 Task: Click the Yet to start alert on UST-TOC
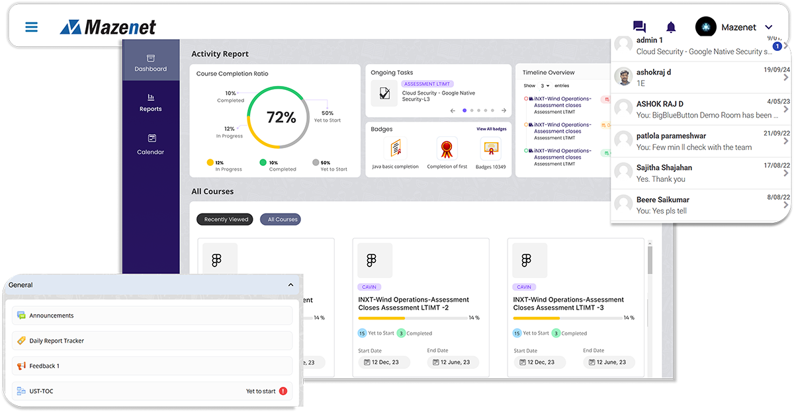coord(283,391)
